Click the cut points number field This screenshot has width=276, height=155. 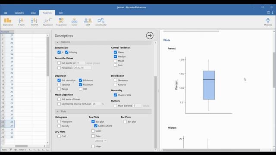coord(81,63)
